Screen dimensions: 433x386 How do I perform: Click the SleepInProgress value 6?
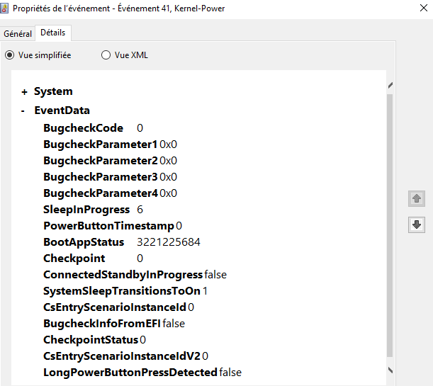140,210
